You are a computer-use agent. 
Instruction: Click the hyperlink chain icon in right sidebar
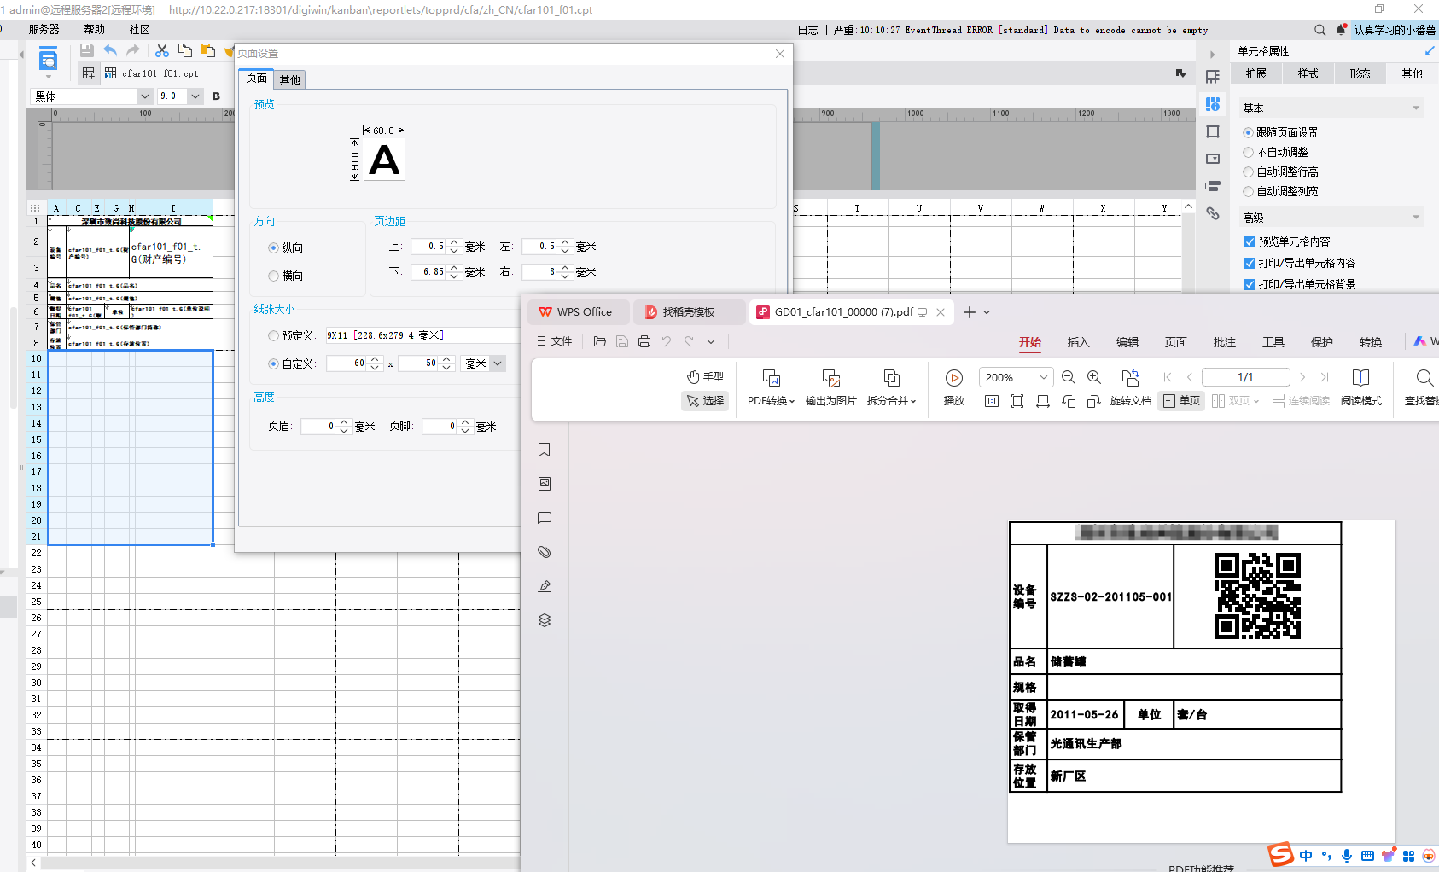coord(1213,213)
